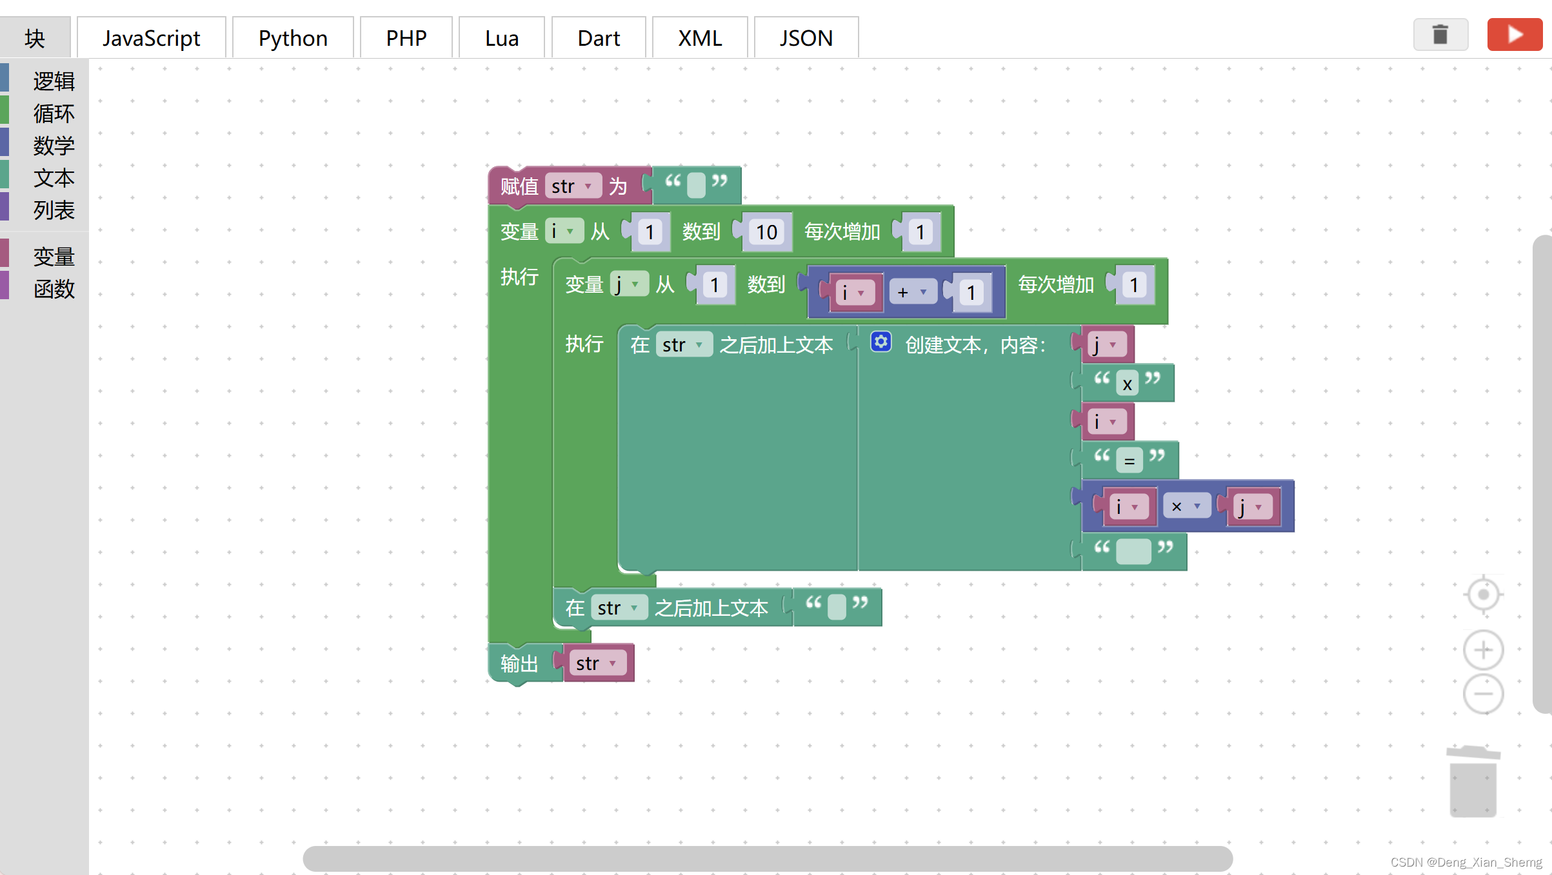Click the zoom out minus icon
This screenshot has width=1552, height=875.
coord(1483,694)
